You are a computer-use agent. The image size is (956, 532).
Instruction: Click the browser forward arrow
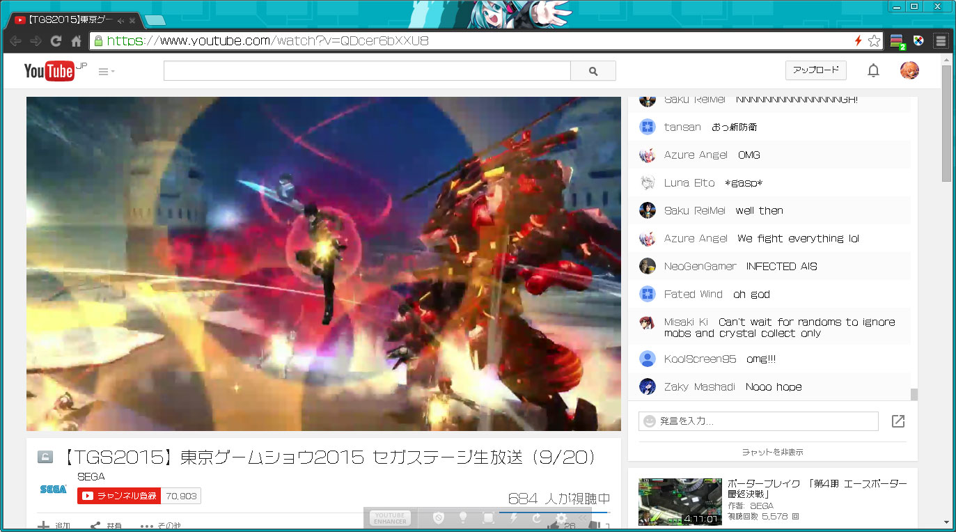pyautogui.click(x=36, y=41)
